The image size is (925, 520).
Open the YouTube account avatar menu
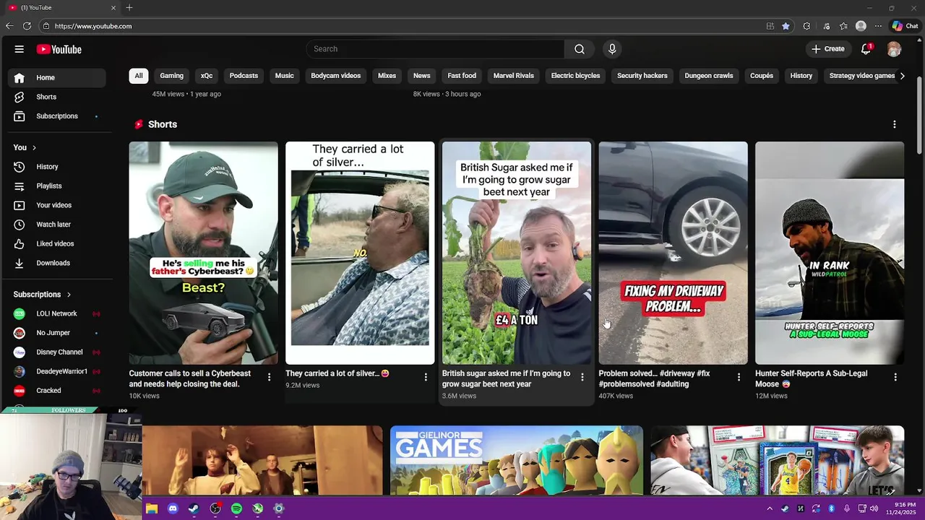[894, 49]
